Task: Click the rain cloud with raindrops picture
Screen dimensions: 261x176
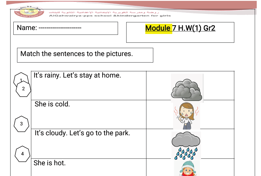Action: [x=186, y=145]
